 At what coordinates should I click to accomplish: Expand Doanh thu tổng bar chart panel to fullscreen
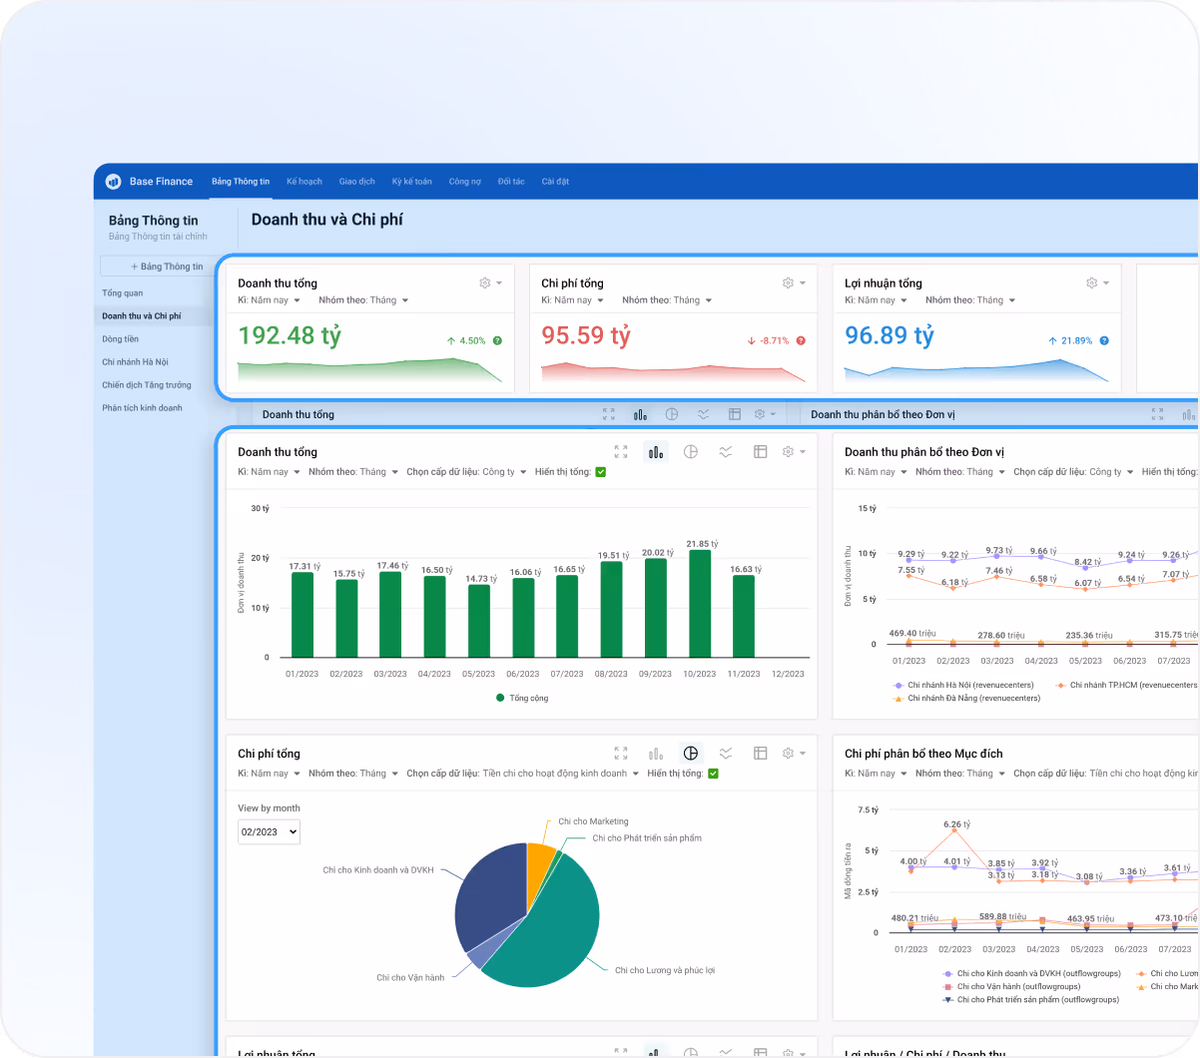pyautogui.click(x=621, y=452)
